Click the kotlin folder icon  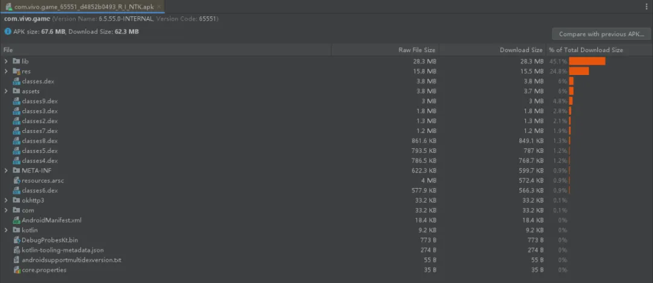[x=16, y=230]
